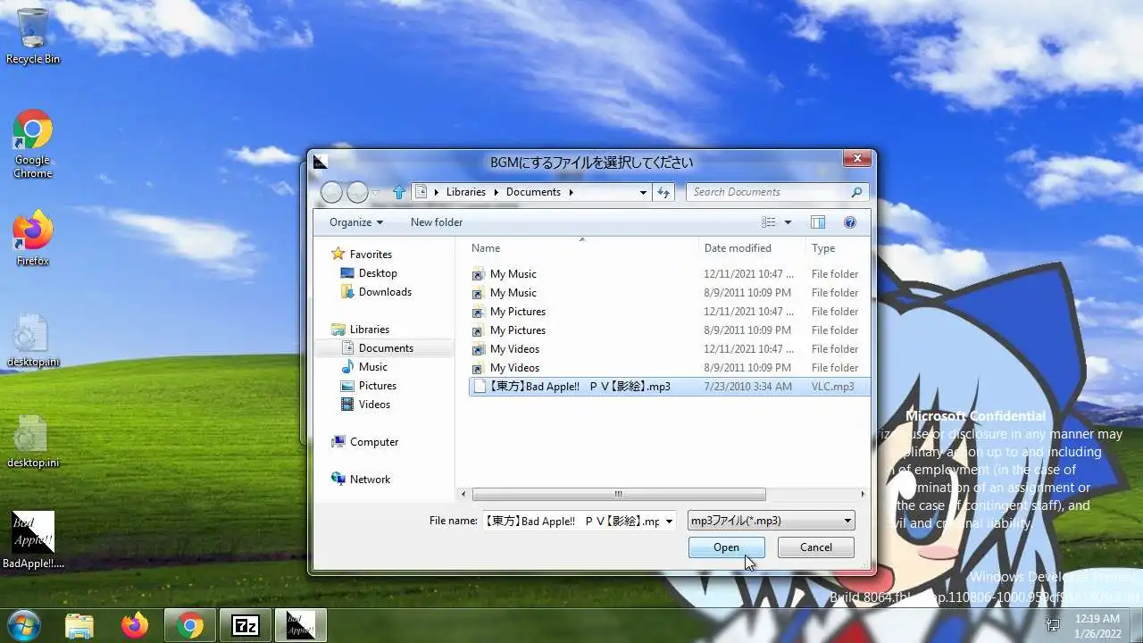
Task: Expand the arrow after Libraries in the breadcrumb
Action: pos(498,192)
